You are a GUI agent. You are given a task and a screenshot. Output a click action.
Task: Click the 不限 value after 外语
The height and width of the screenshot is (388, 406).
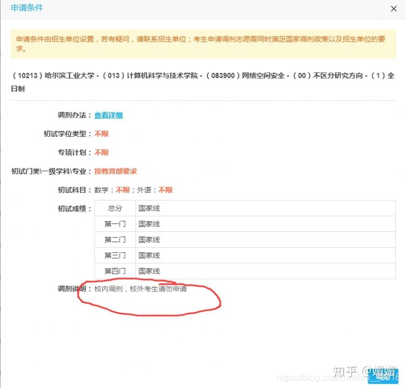[165, 190]
